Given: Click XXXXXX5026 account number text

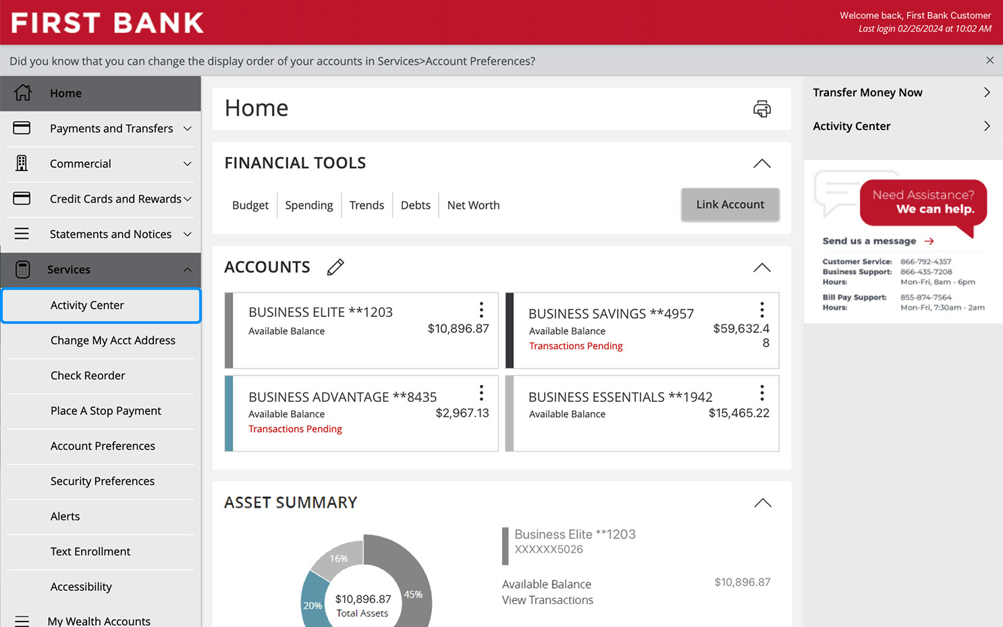Looking at the screenshot, I should click(x=549, y=549).
